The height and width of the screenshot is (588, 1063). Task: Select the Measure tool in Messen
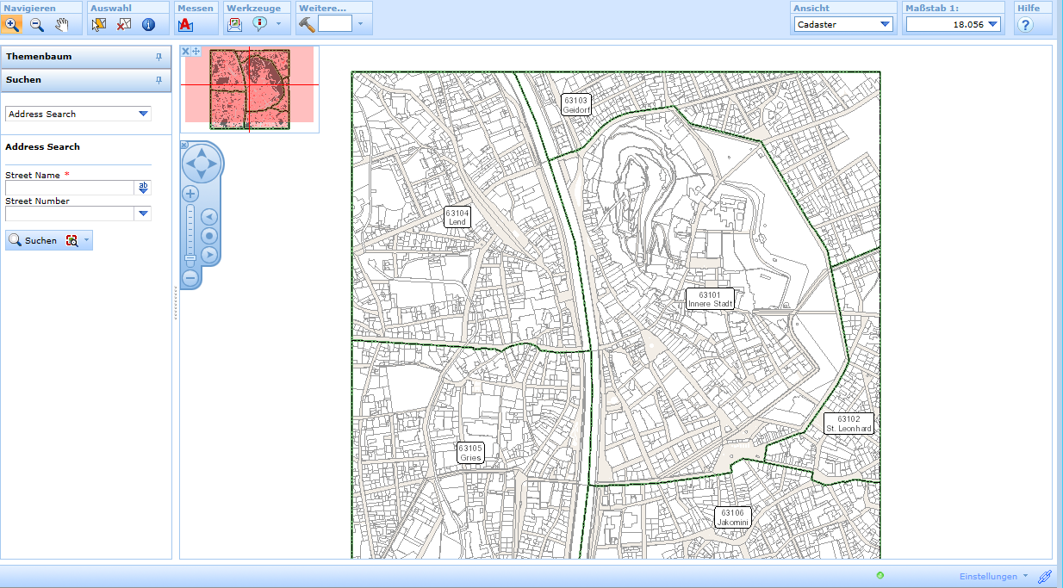[183, 25]
